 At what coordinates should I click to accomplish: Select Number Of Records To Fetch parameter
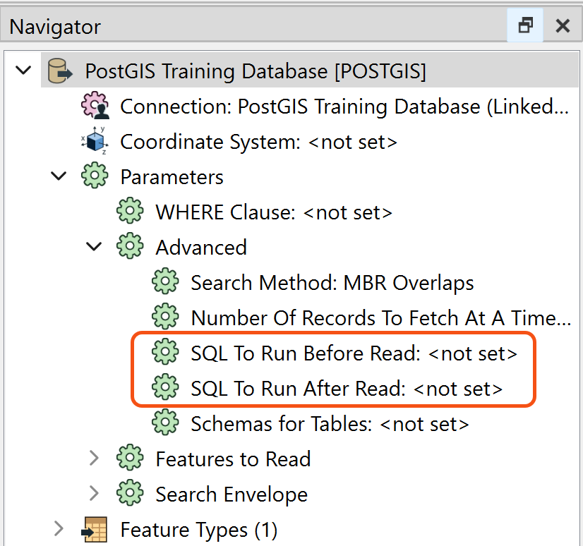[x=380, y=318]
